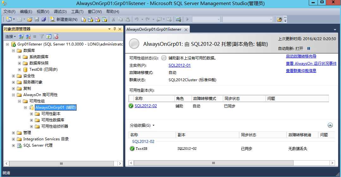Open the 工具(T) menu
Image resolution: width=341 pixels, height=177 pixels.
pyautogui.click(x=77, y=11)
